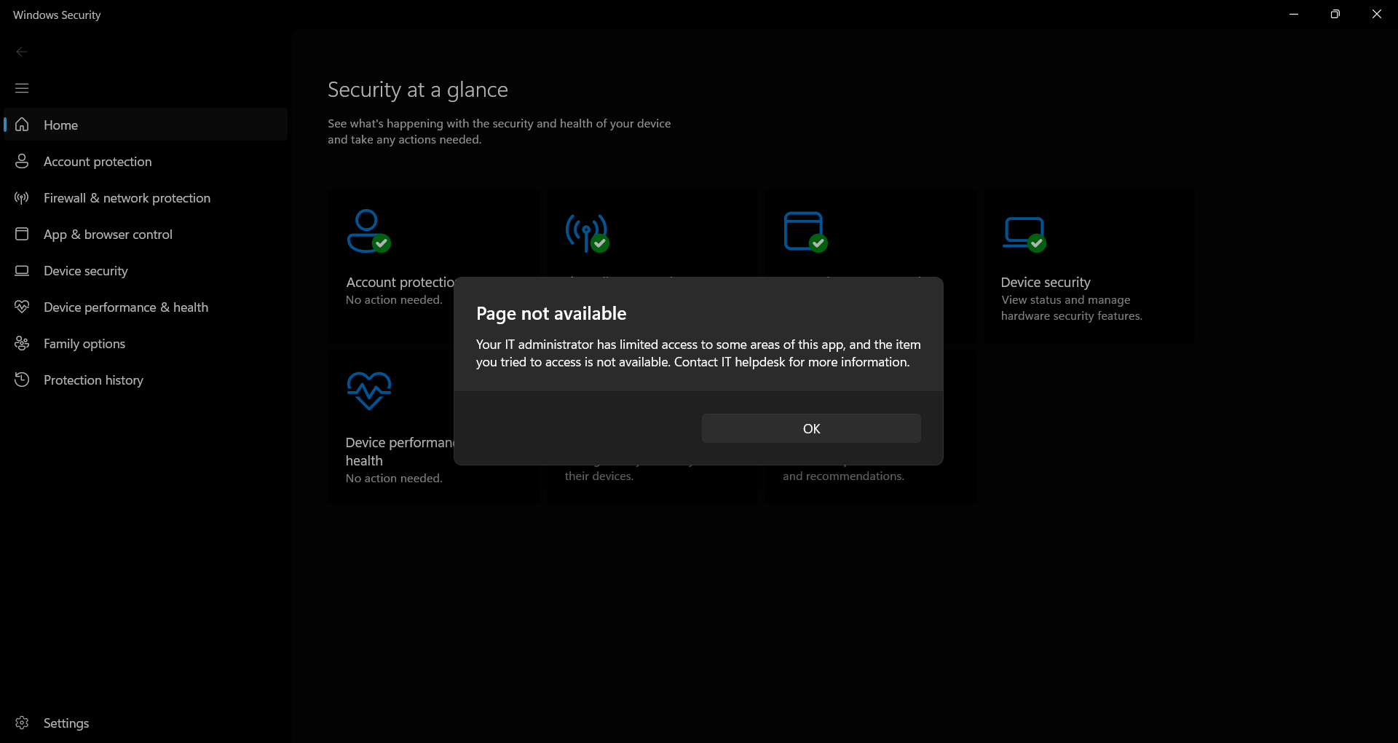The width and height of the screenshot is (1398, 743).
Task: Select the Home house icon in the sidebar
Action: (22, 125)
